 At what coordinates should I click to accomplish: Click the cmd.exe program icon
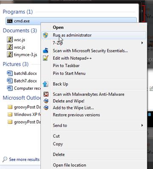pyautogui.click(x=10, y=21)
